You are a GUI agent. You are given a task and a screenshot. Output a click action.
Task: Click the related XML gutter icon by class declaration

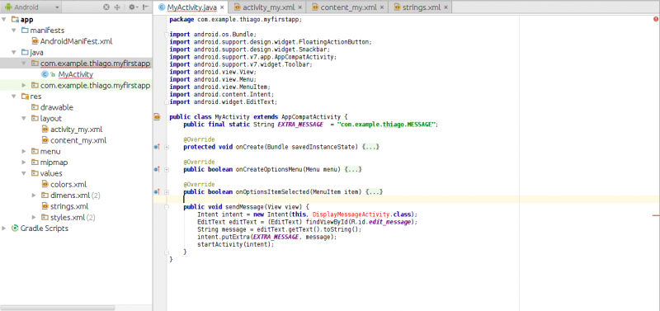[157, 116]
